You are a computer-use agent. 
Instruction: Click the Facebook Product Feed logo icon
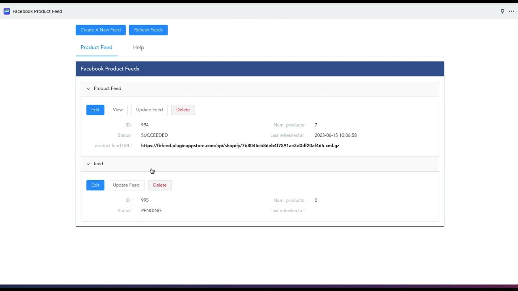pos(6,11)
